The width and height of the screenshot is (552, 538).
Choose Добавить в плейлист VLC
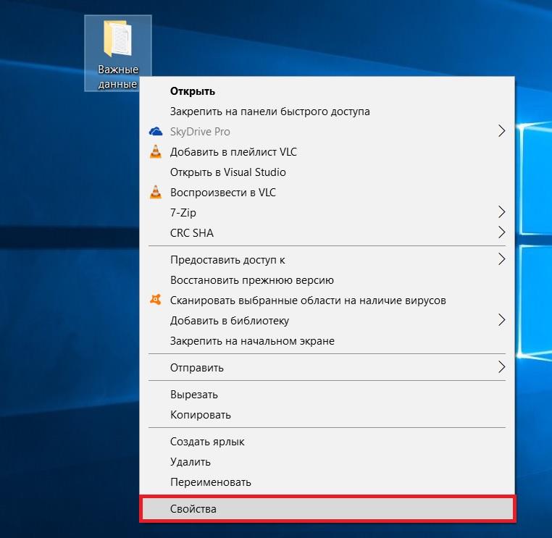pyautogui.click(x=327, y=152)
